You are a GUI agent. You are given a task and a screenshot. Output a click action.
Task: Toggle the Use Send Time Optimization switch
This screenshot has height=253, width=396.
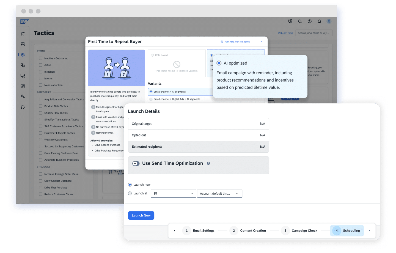pyautogui.click(x=136, y=164)
